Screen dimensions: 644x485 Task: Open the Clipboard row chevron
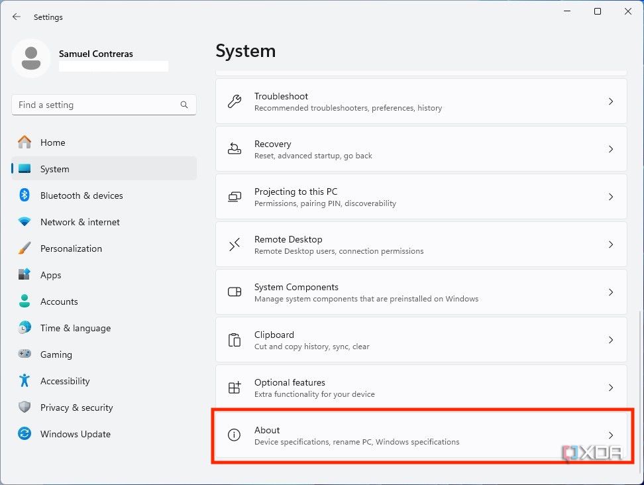611,340
